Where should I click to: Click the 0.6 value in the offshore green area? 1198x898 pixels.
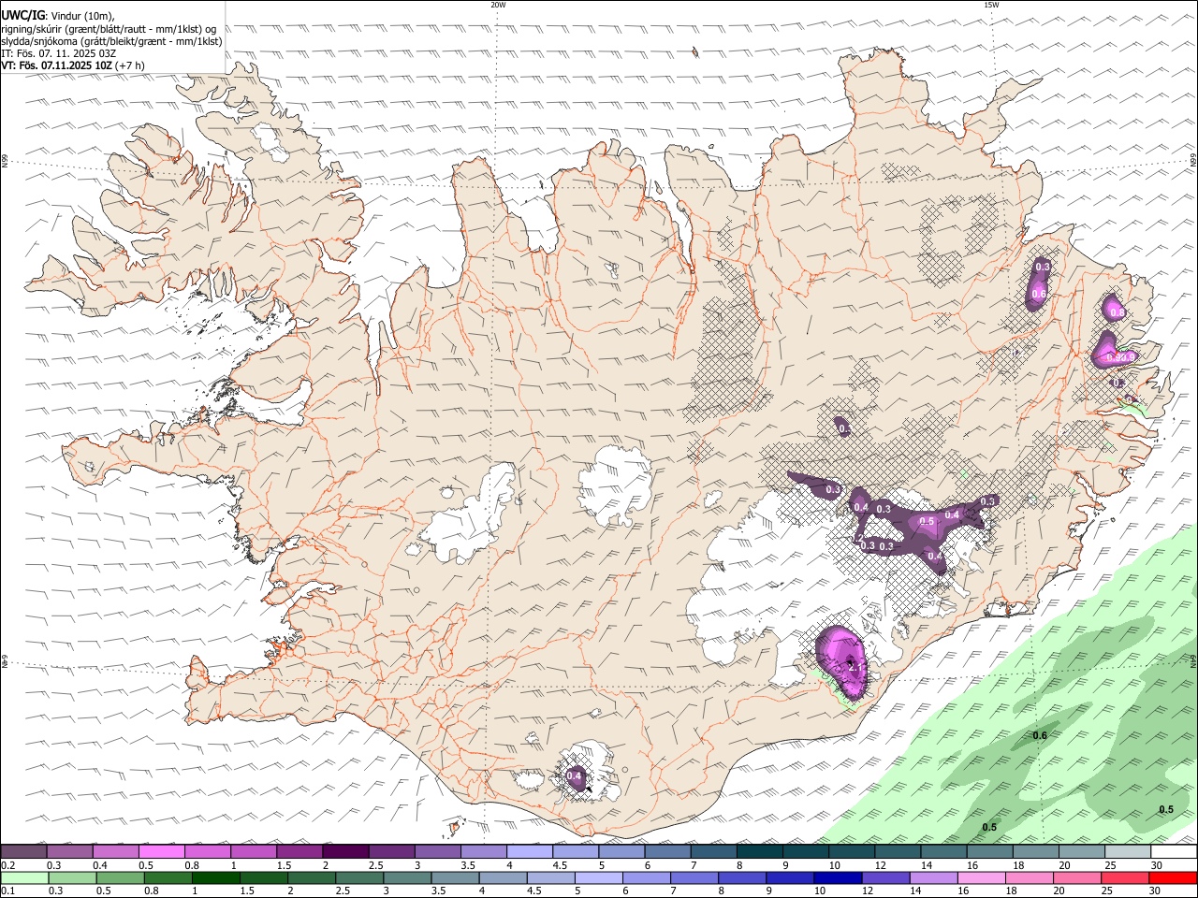coord(1039,735)
